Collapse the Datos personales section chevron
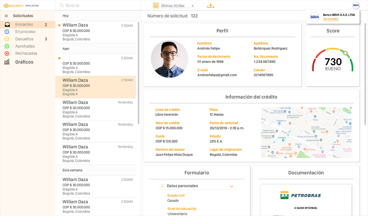The image size is (368, 216). point(232,186)
